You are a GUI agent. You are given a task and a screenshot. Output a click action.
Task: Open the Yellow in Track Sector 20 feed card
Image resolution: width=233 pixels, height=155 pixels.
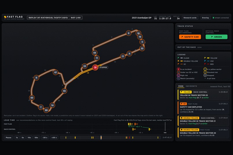coord(203,94)
